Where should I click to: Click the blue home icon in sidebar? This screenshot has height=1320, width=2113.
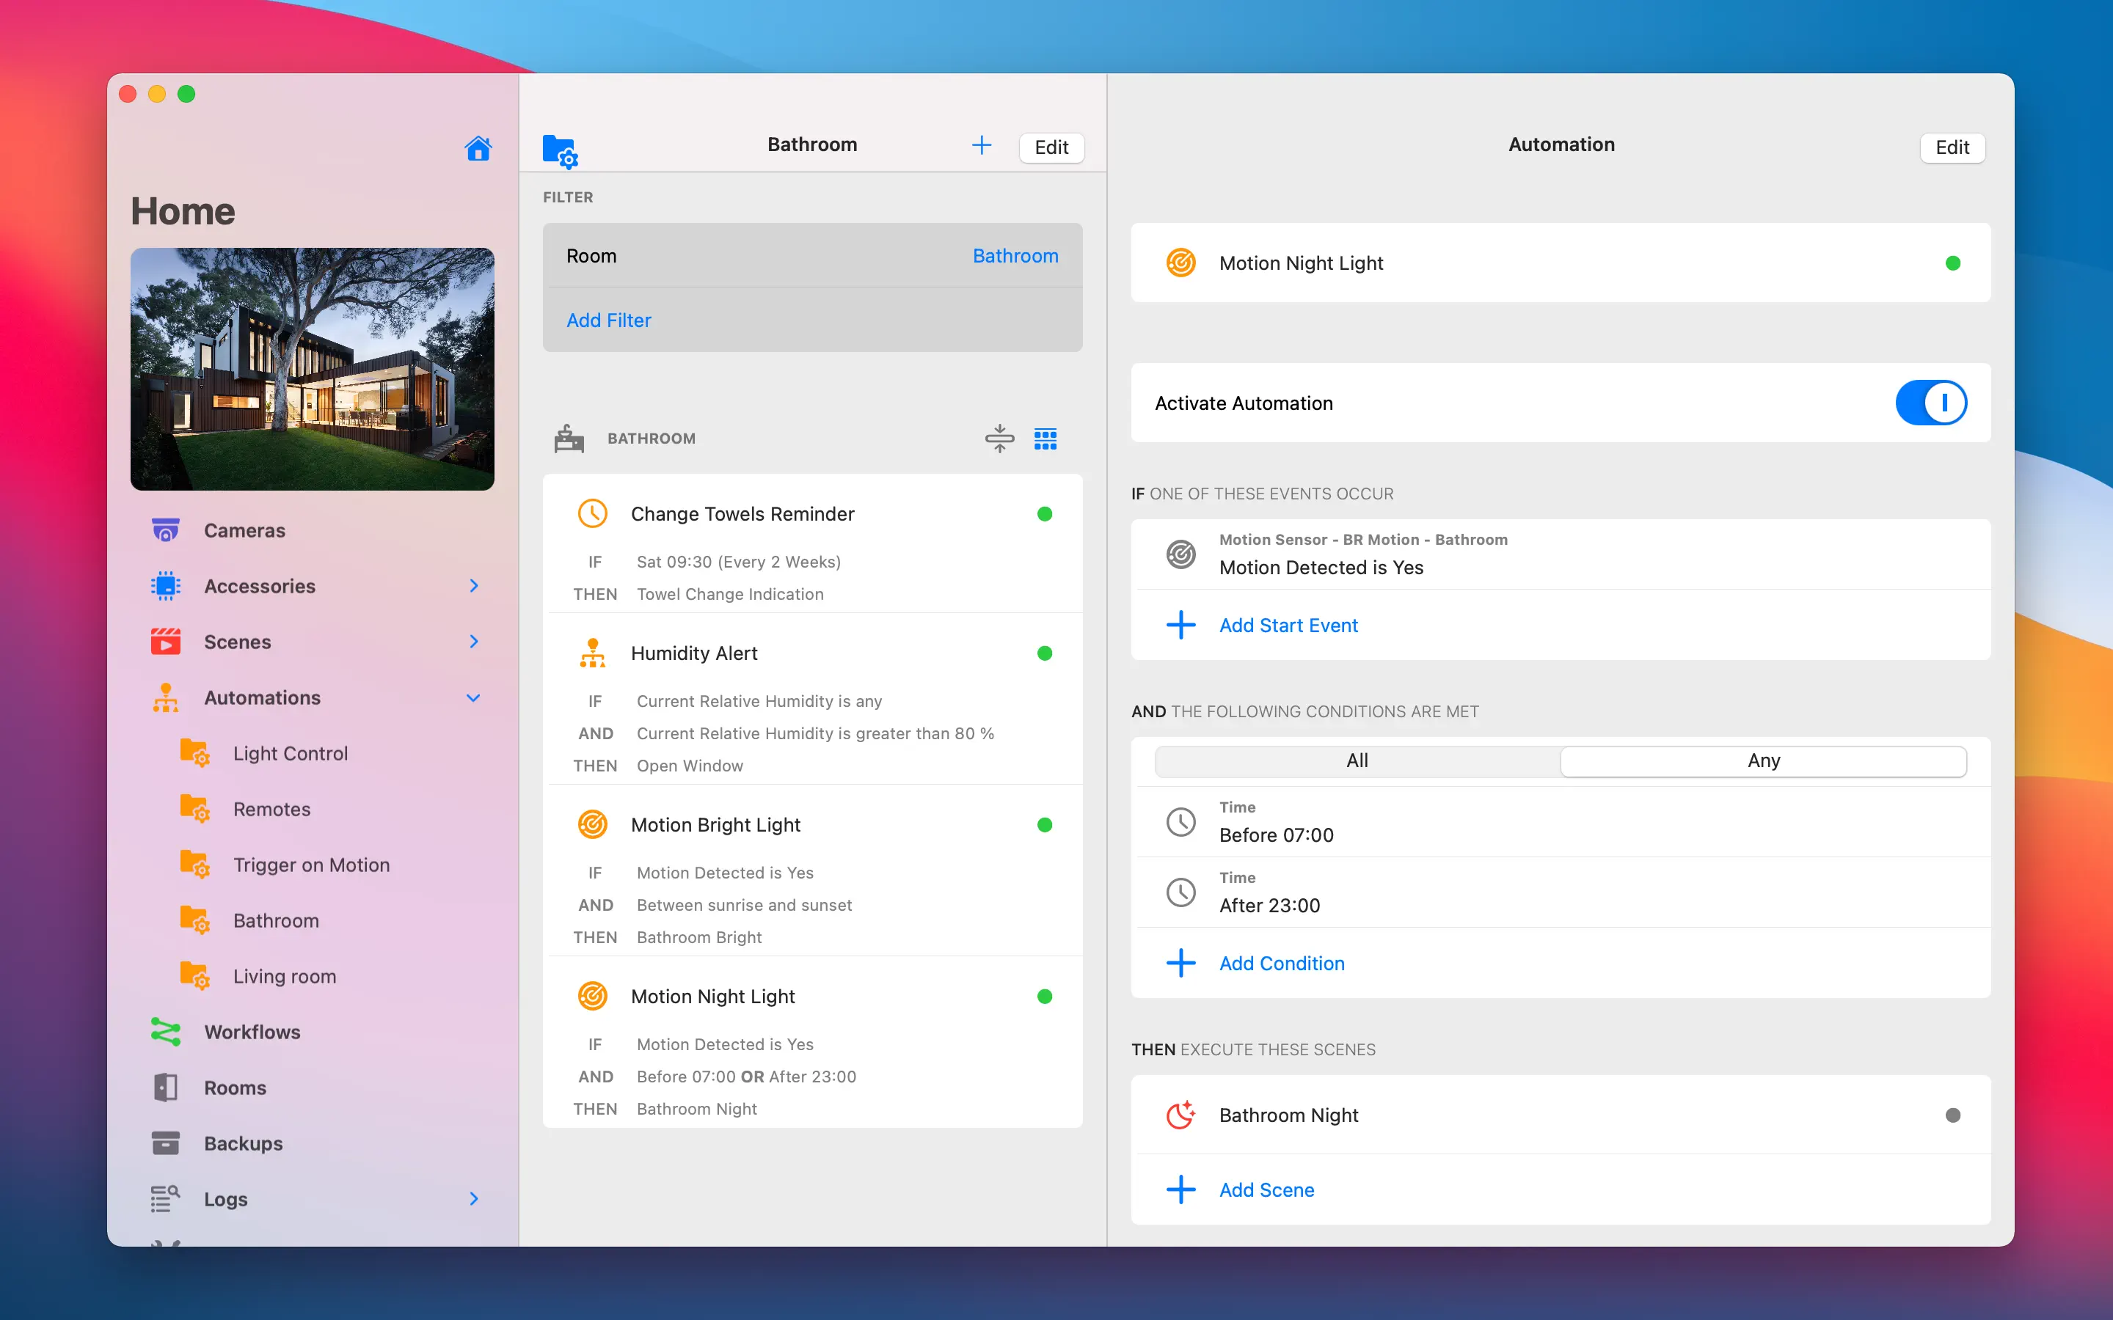click(x=478, y=148)
